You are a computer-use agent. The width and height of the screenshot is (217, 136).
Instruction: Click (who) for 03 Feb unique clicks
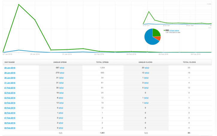[146, 98]
